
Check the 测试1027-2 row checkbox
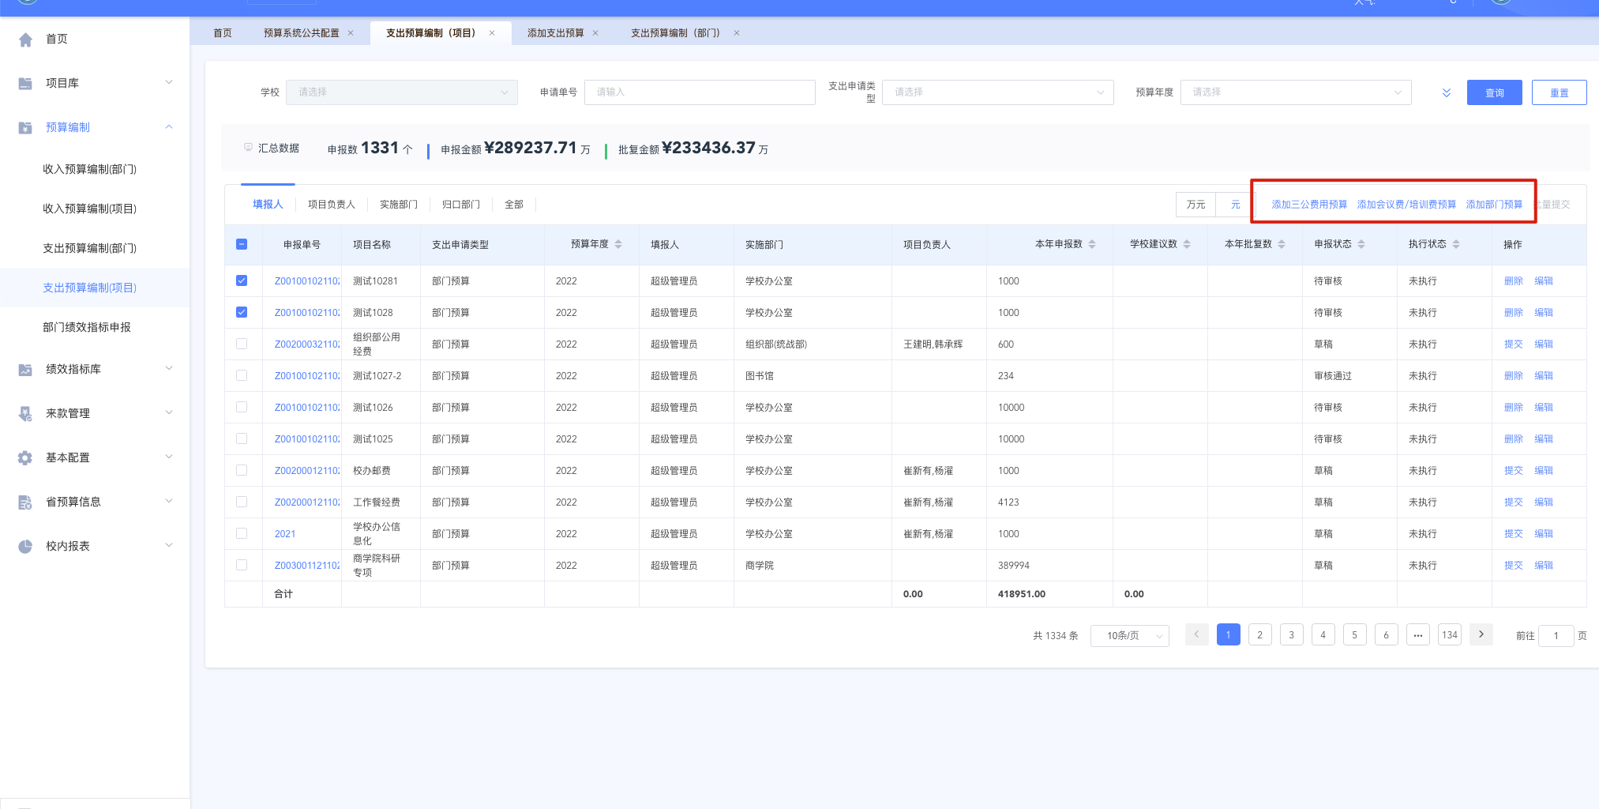(x=242, y=376)
